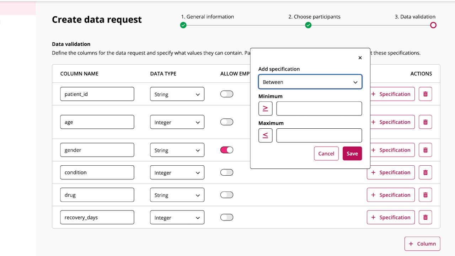Edit the gender column name field
455x256 pixels.
point(97,150)
